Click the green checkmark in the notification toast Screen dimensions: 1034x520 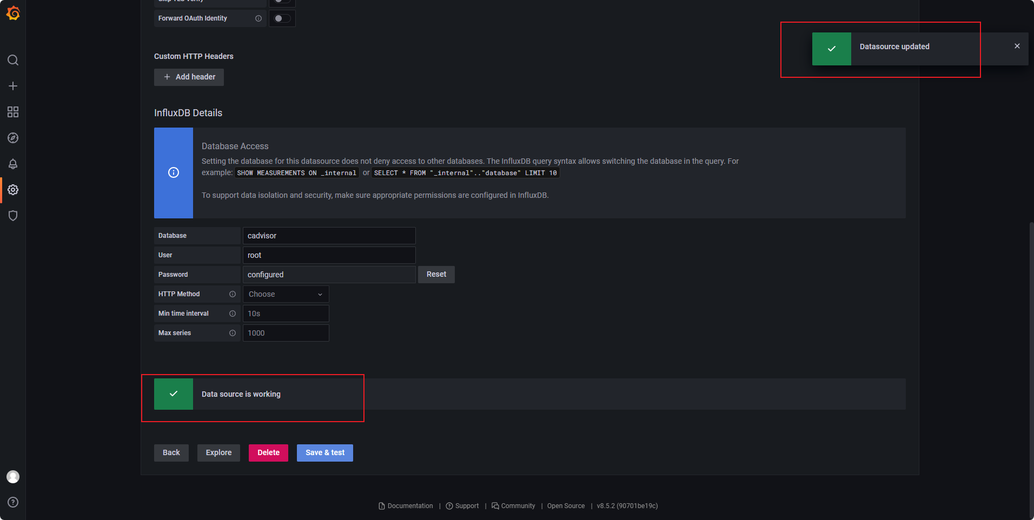click(x=832, y=49)
